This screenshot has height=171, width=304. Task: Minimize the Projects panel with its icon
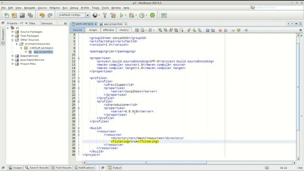66,23
